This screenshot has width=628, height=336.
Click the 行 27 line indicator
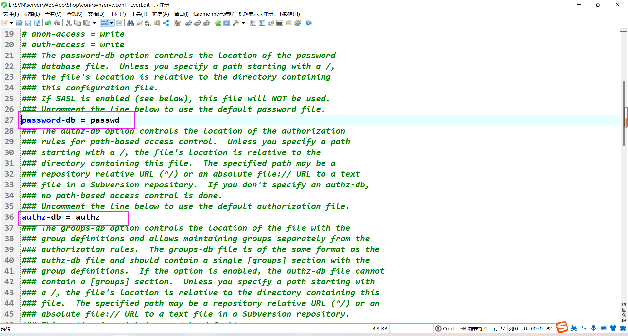point(499,328)
